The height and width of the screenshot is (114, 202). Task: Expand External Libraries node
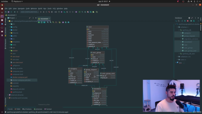point(8,95)
